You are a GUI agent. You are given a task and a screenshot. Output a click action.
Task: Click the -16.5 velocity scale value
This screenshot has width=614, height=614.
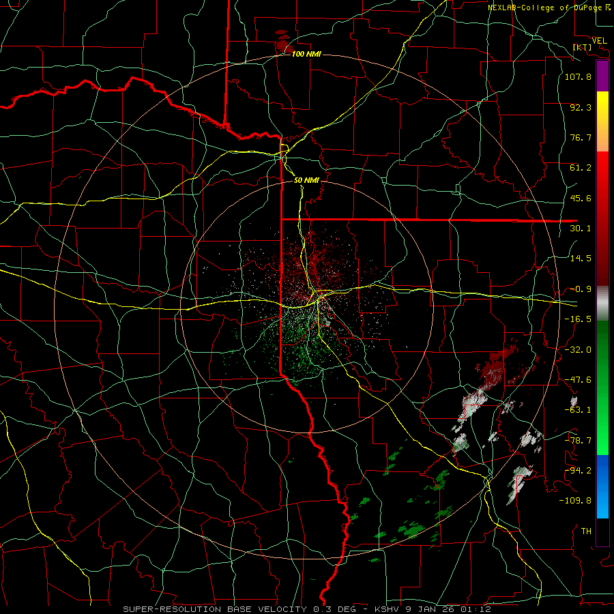[578, 319]
